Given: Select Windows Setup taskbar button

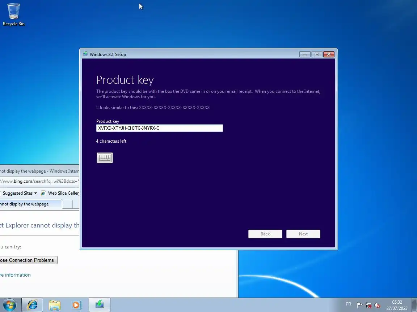Looking at the screenshot, I should 100,305.
